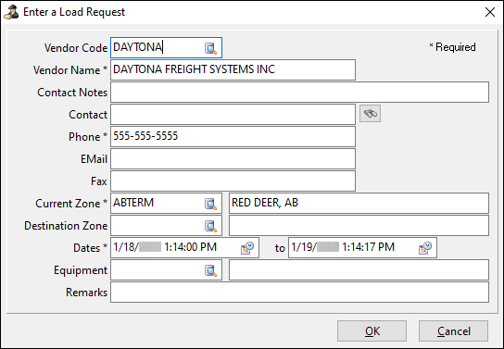Click the Vendor Name input field
The height and width of the screenshot is (349, 504).
tap(233, 69)
